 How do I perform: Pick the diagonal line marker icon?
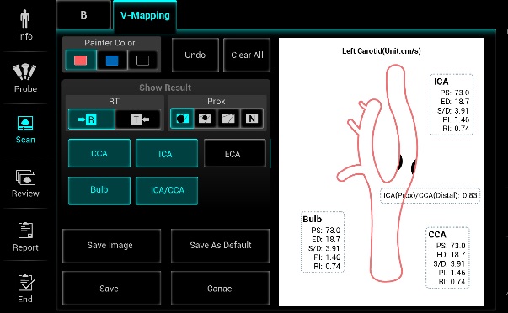228,119
